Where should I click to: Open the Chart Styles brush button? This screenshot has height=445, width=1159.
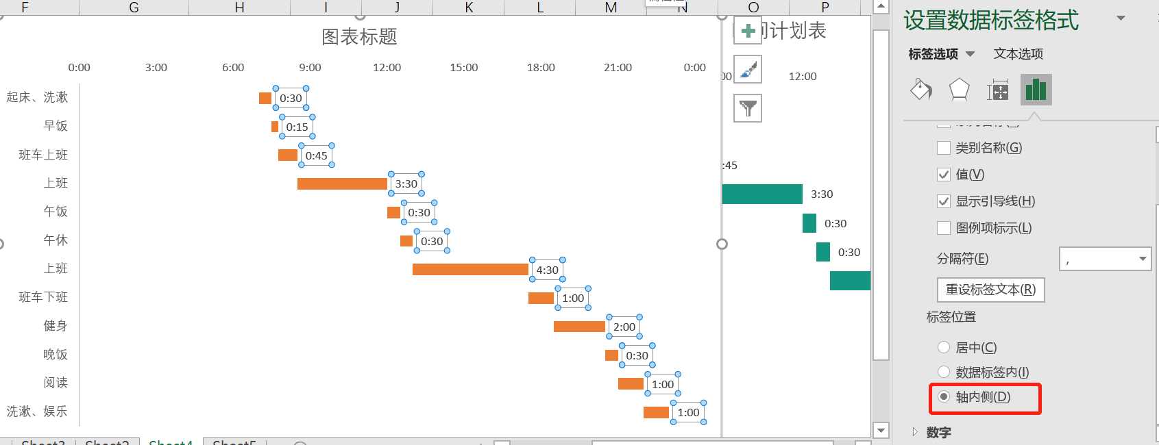click(748, 69)
